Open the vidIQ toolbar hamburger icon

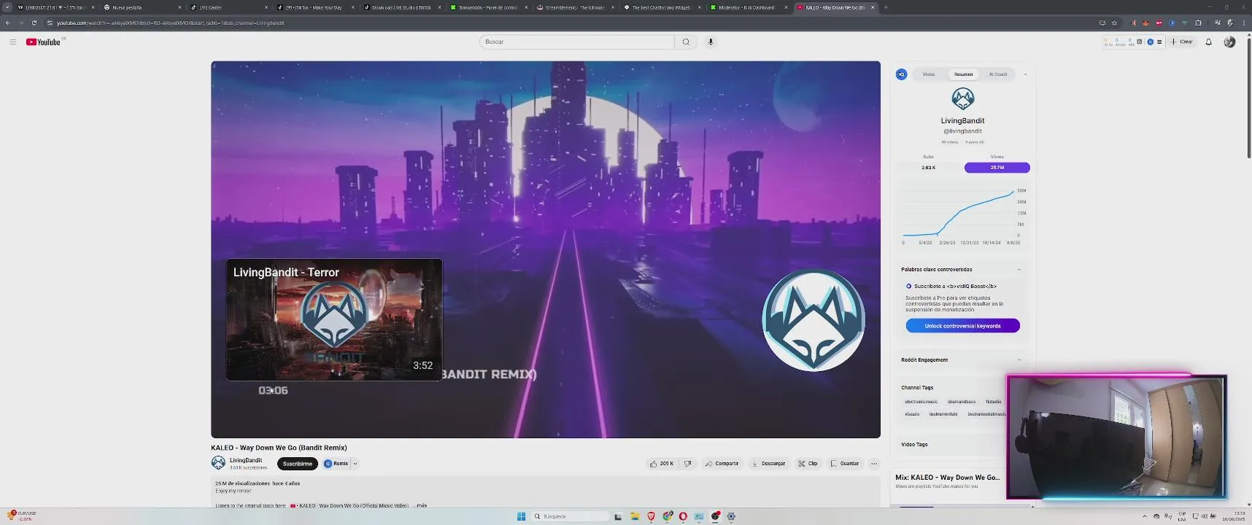(1159, 42)
